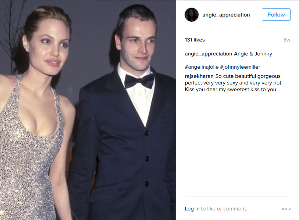The height and width of the screenshot is (220, 299).
Task: Click the 'Angie & Johnny' caption text
Action: click(x=253, y=54)
